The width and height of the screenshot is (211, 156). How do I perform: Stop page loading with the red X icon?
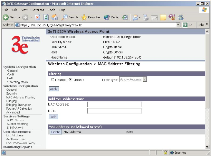(37, 17)
